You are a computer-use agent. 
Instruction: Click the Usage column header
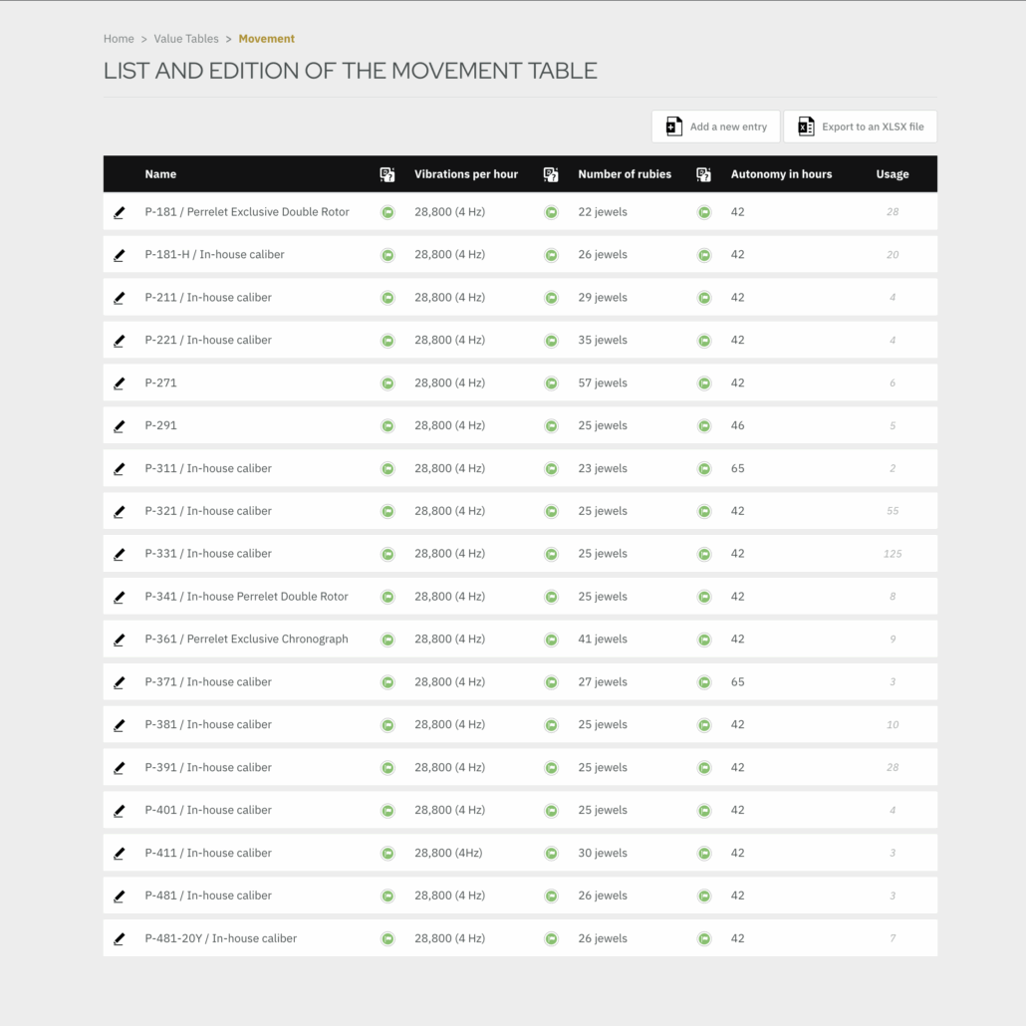(893, 174)
